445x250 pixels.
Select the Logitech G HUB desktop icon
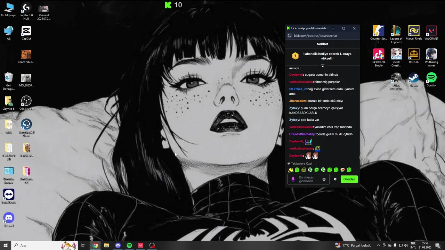(x=26, y=11)
